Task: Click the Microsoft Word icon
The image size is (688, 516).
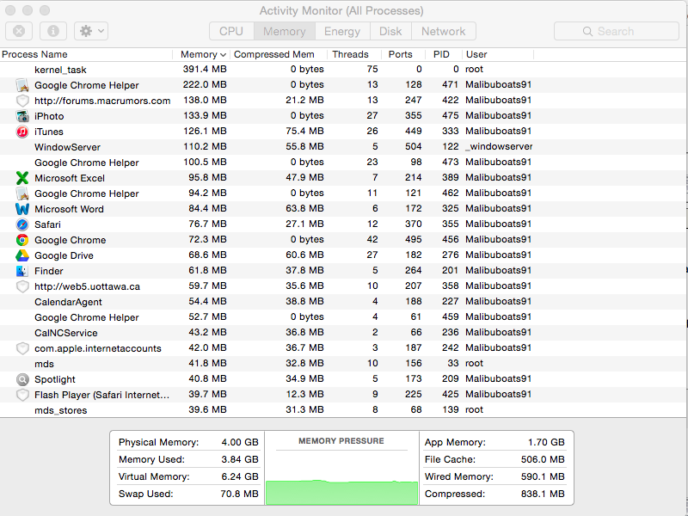Action: [22, 209]
